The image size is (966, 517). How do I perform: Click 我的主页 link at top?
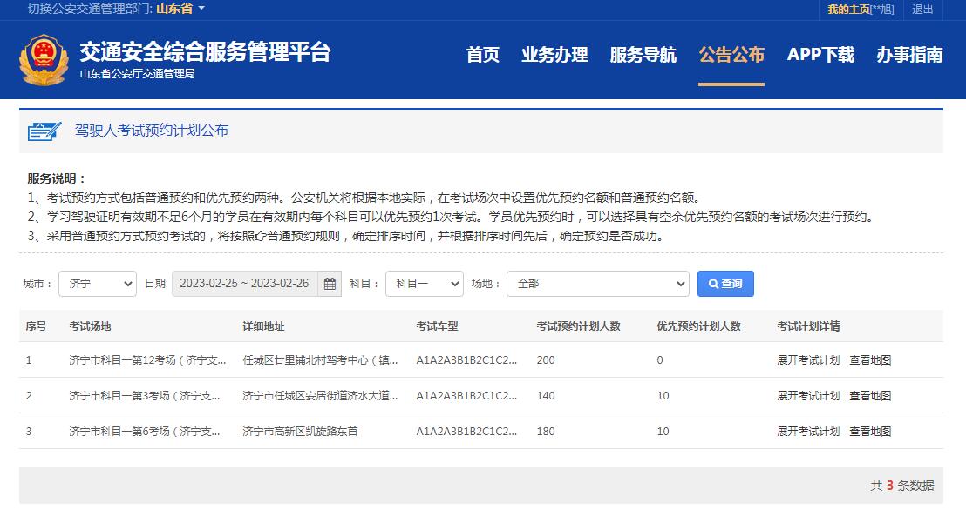tap(848, 10)
